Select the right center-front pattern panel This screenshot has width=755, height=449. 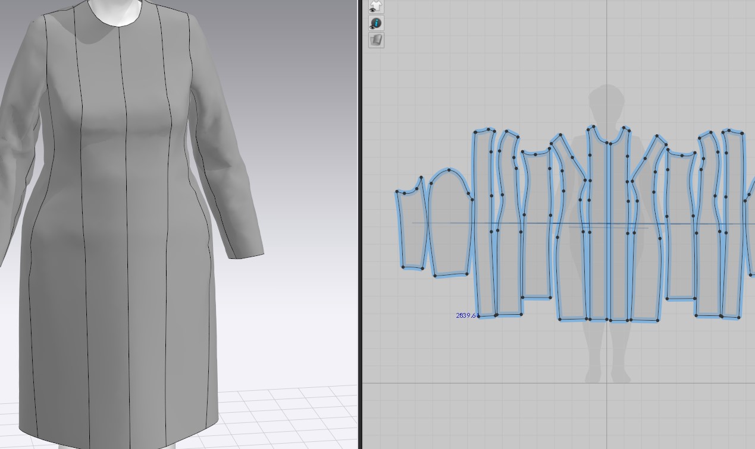pyautogui.click(x=619, y=238)
